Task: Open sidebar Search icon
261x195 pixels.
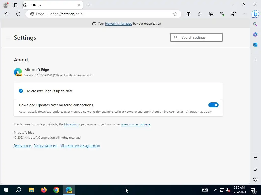Action: (x=255, y=24)
